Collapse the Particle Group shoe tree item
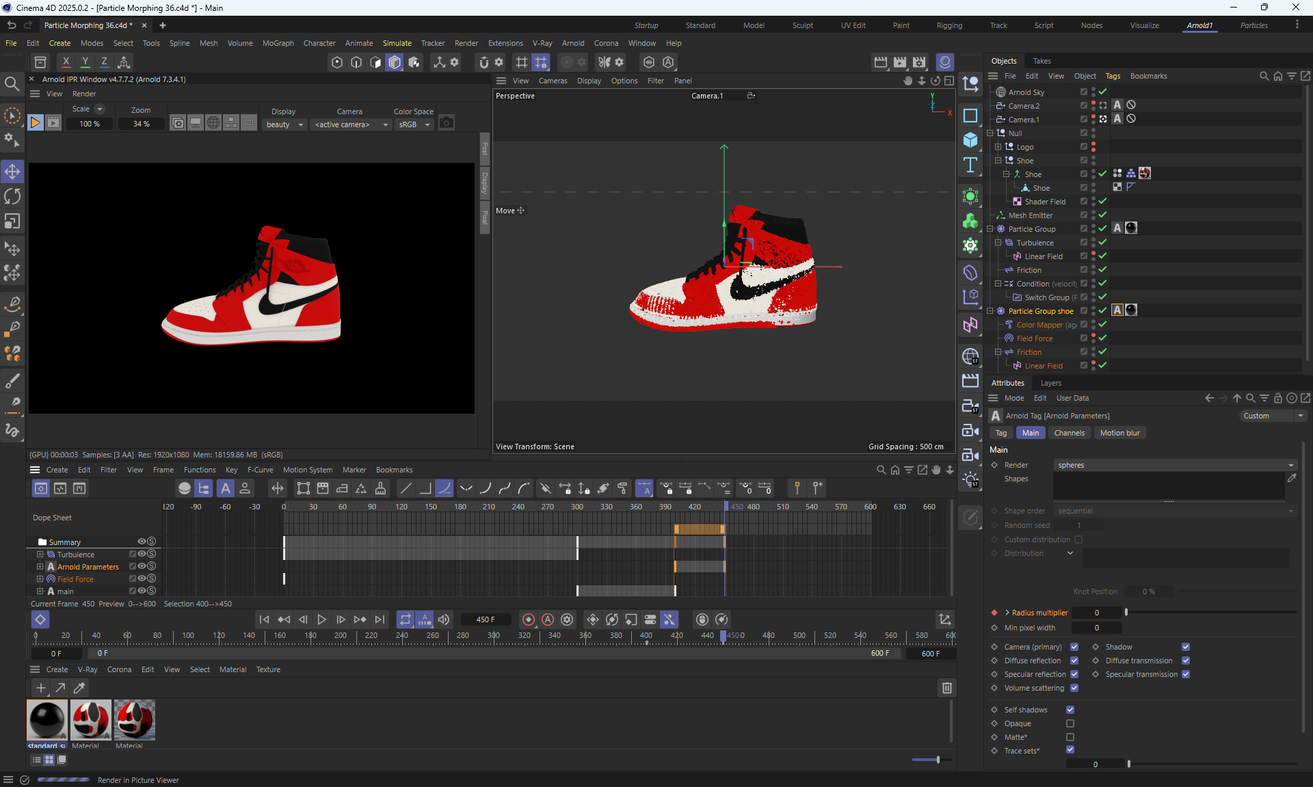The width and height of the screenshot is (1313, 787). point(990,311)
